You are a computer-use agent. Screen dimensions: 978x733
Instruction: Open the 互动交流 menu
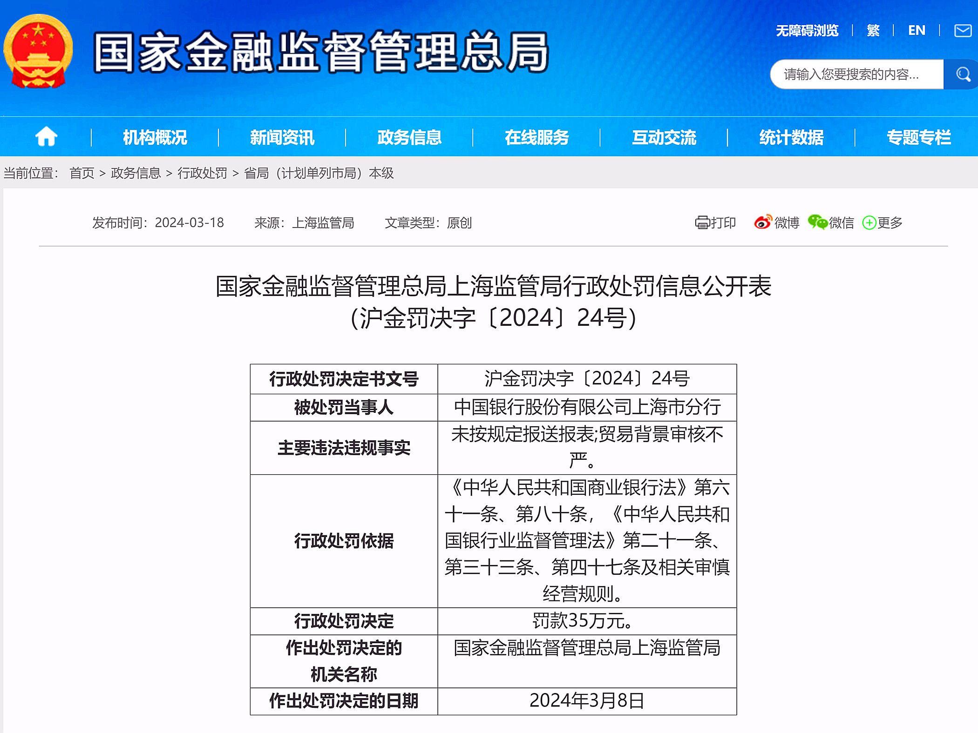point(664,137)
